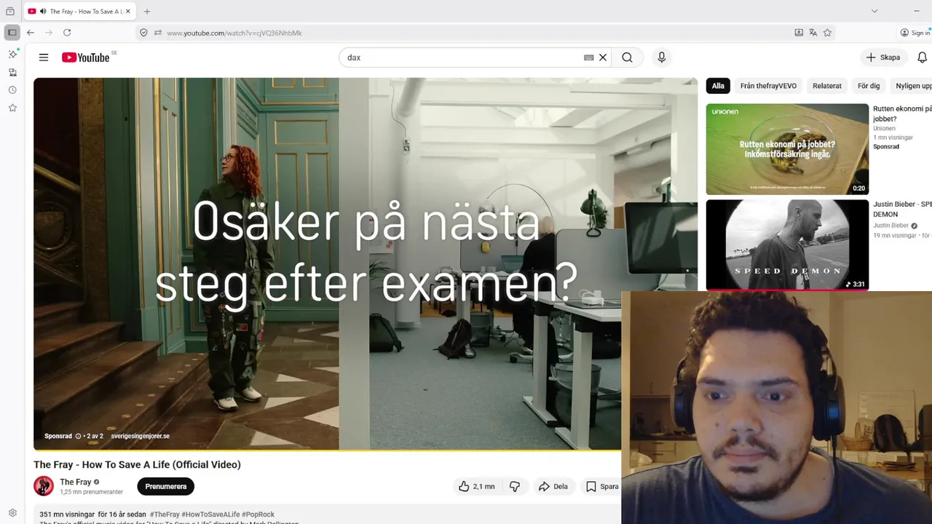The image size is (932, 524).
Task: Open sidebar settings gear
Action: 12,513
